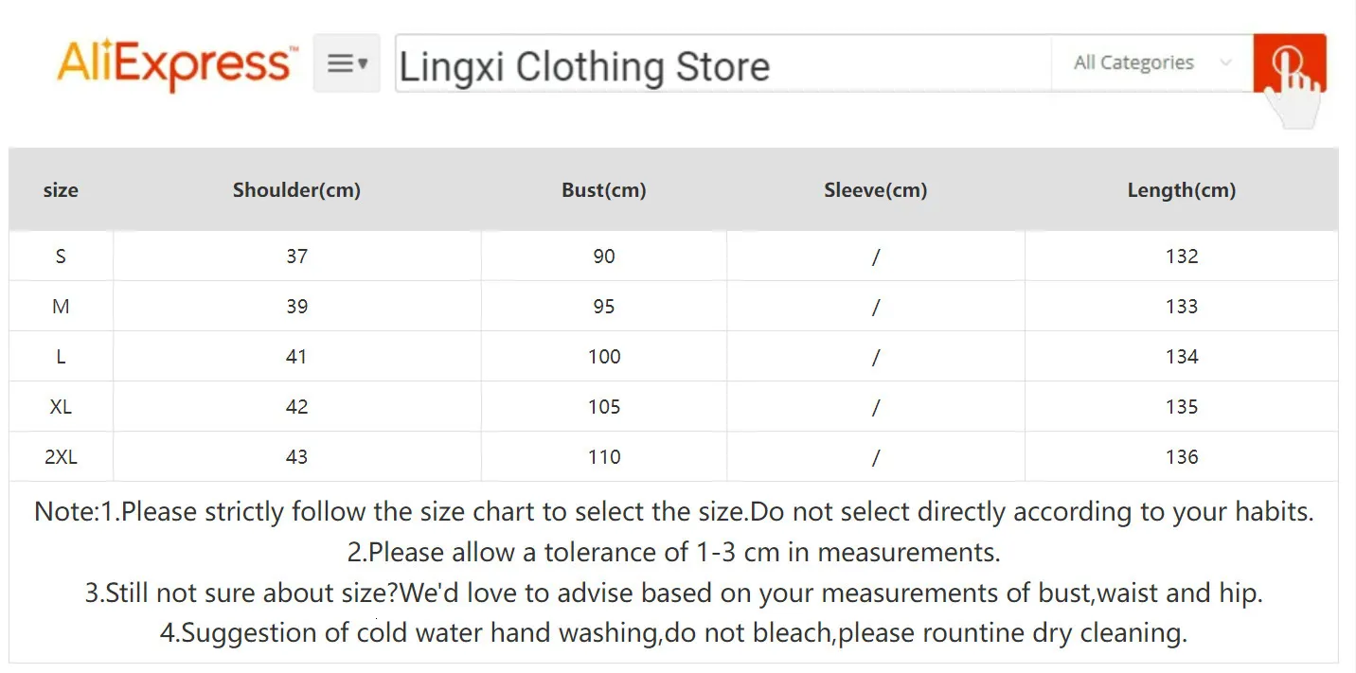Click the Shoulder(cm) column header
Screen dimensions: 1356x673
296,190
